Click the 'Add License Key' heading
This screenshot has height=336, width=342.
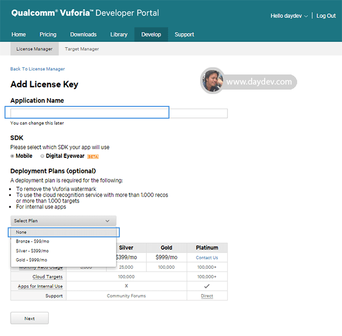click(44, 85)
